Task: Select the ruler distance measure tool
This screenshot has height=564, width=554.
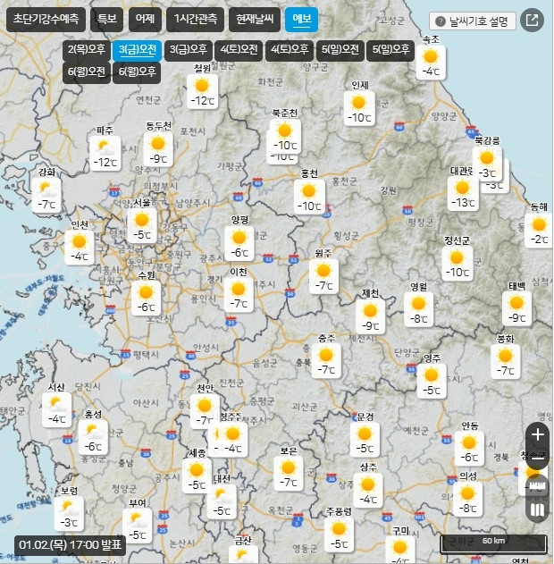Action: [x=537, y=486]
